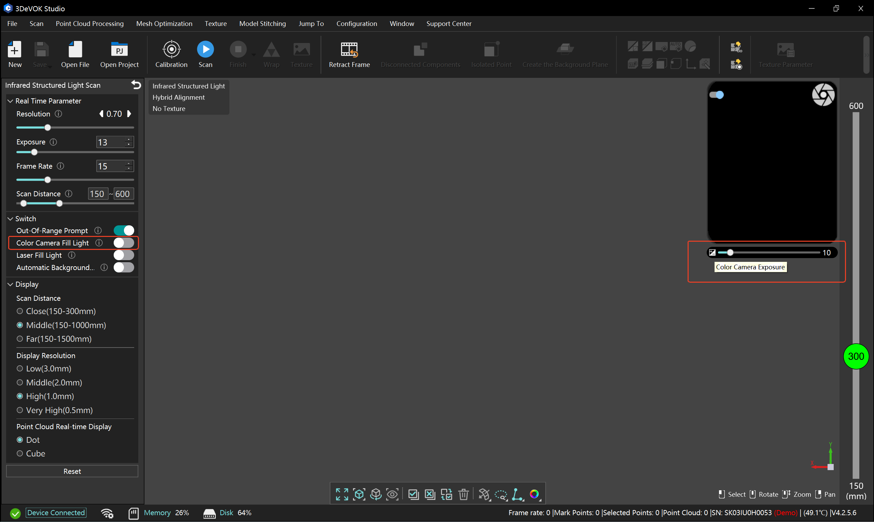Image resolution: width=874 pixels, height=522 pixels.
Task: Open the Jump To menu
Action: point(311,24)
